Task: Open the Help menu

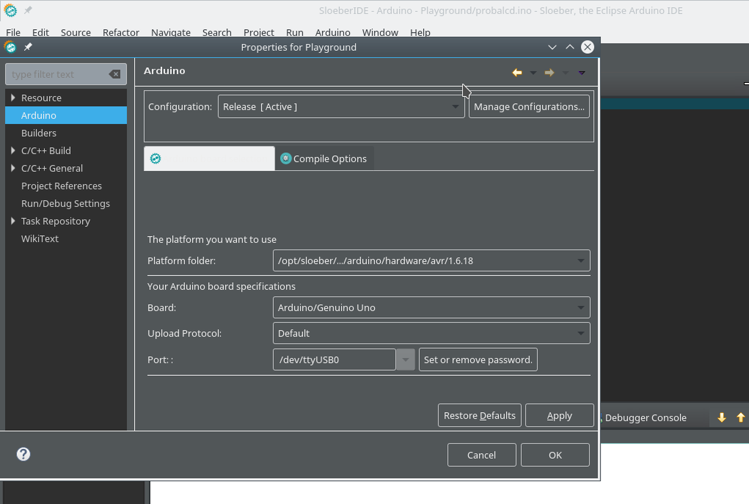Action: [420, 33]
